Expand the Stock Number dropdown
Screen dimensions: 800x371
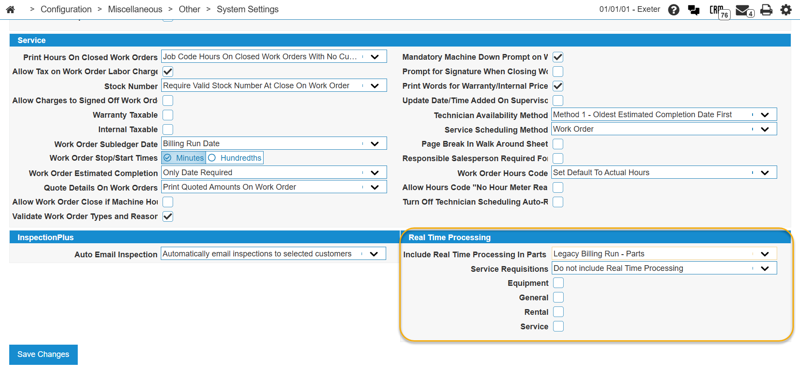click(x=374, y=86)
